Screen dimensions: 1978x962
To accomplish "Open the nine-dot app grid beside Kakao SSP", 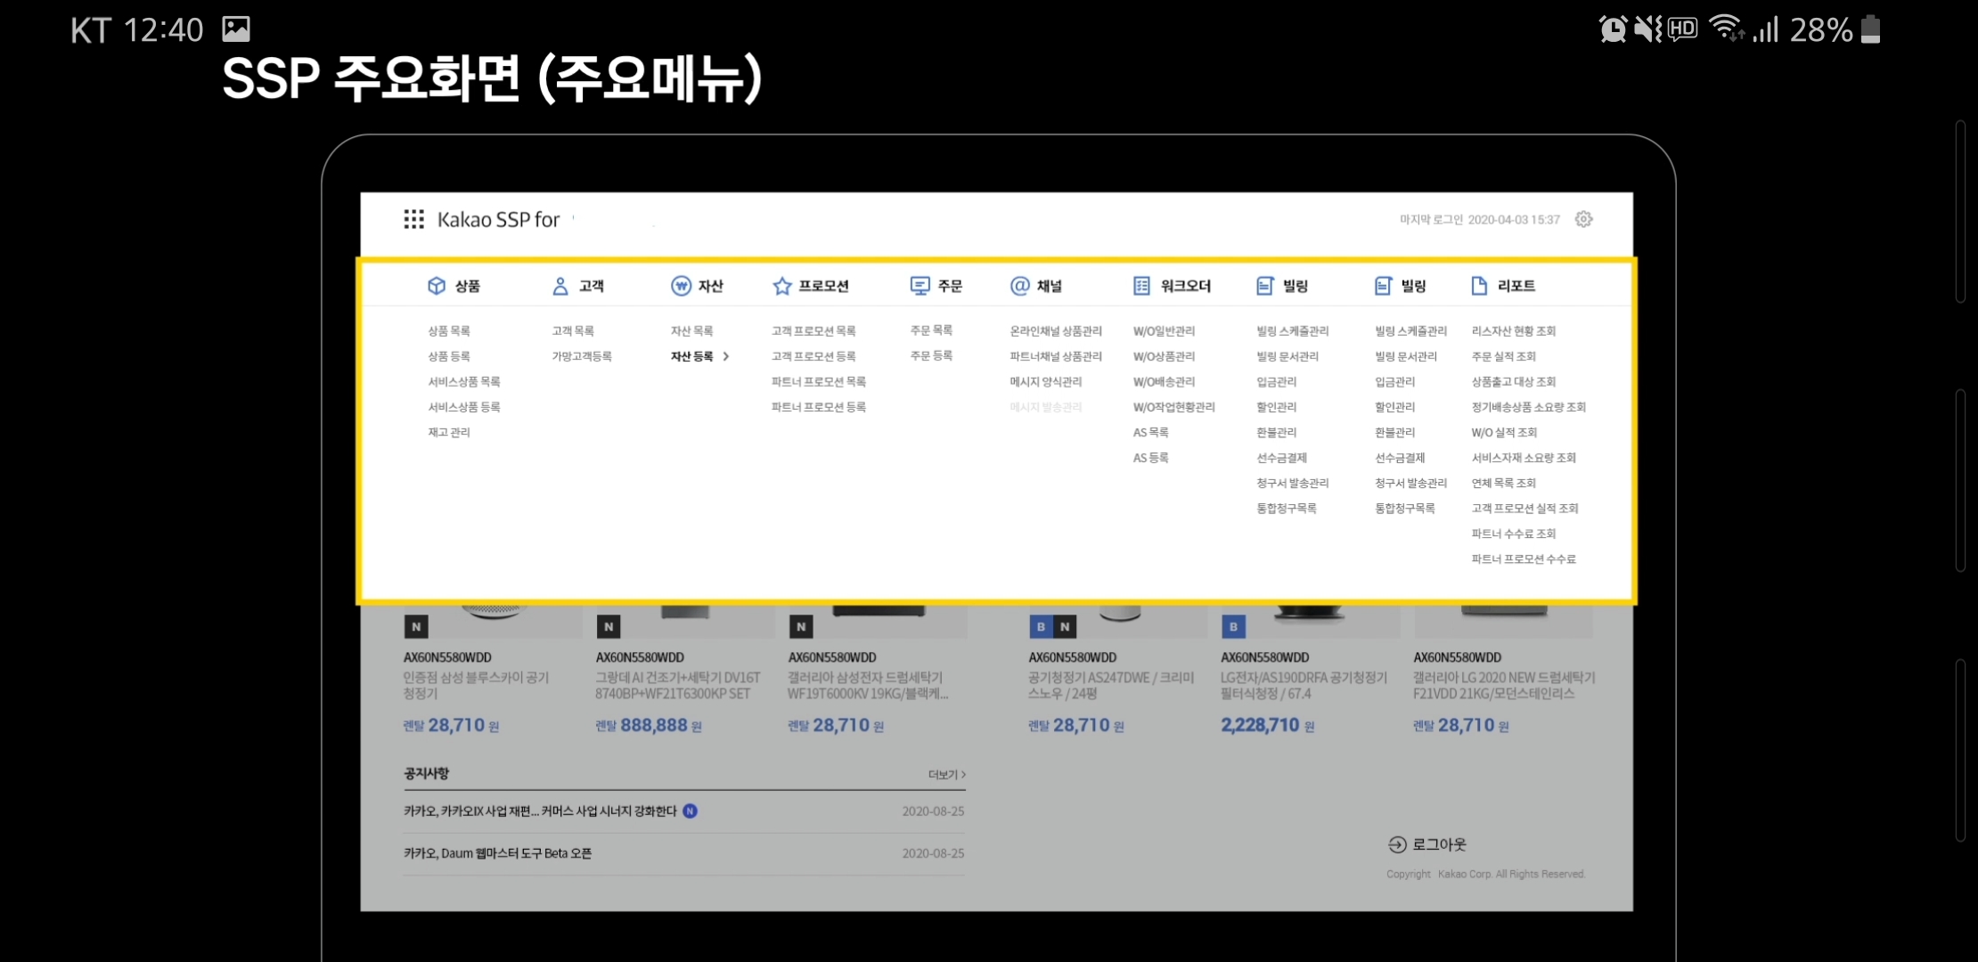I will [x=413, y=219].
